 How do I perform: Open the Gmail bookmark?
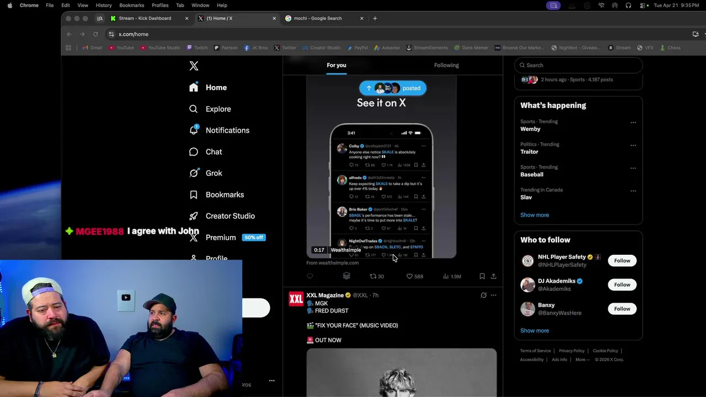(92, 48)
